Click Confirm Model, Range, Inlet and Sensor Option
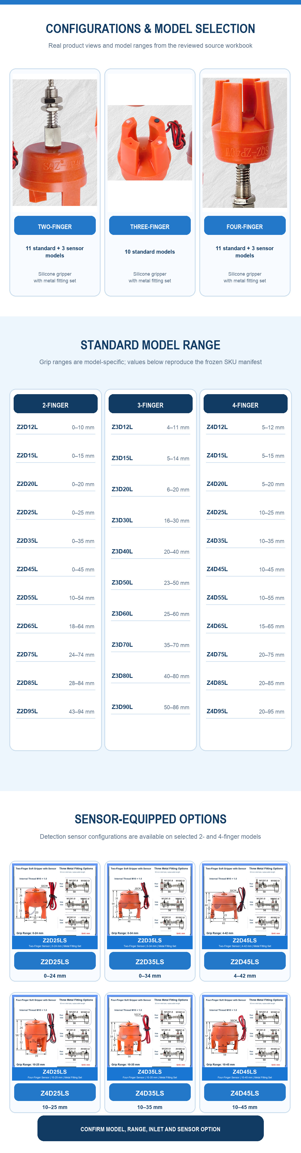Viewport: 301px width, 1153px height. click(150, 1129)
